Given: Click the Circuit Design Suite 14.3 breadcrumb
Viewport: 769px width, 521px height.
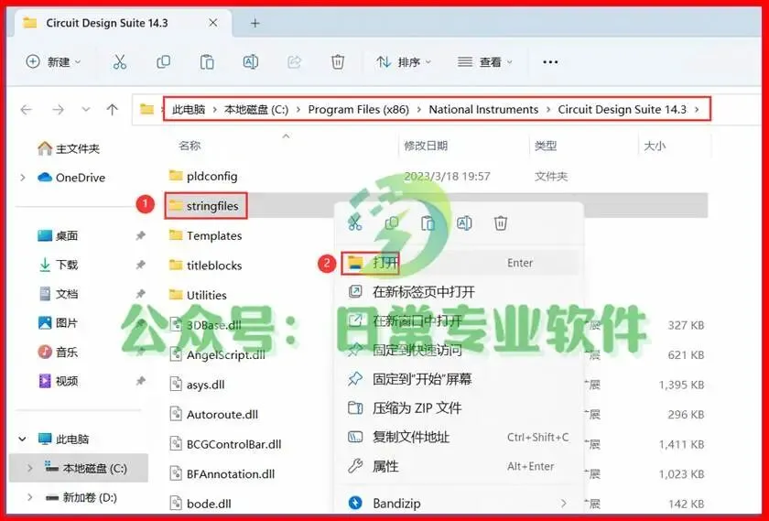Looking at the screenshot, I should tap(623, 109).
